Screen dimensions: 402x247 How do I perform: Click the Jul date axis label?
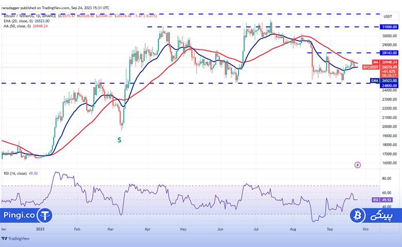point(256,229)
